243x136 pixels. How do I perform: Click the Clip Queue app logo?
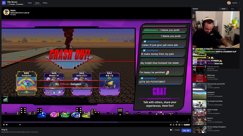pyautogui.click(x=4, y=3)
